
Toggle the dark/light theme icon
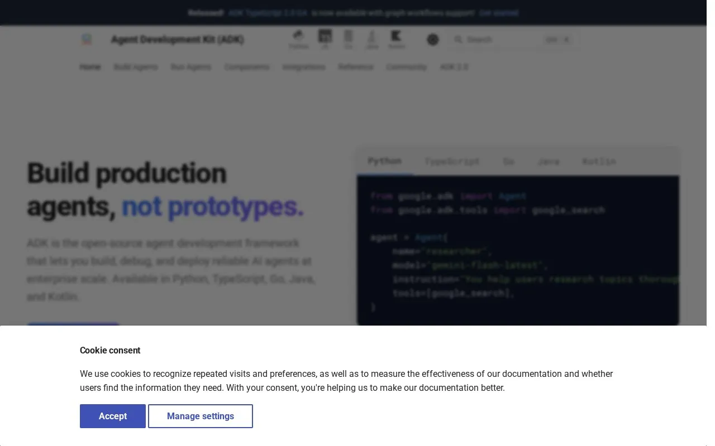[x=433, y=40]
